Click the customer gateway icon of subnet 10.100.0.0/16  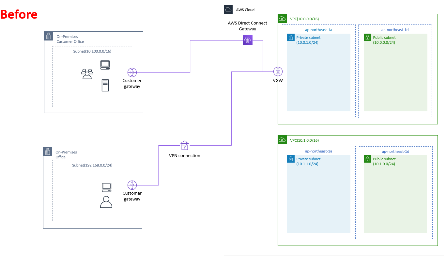(132, 72)
